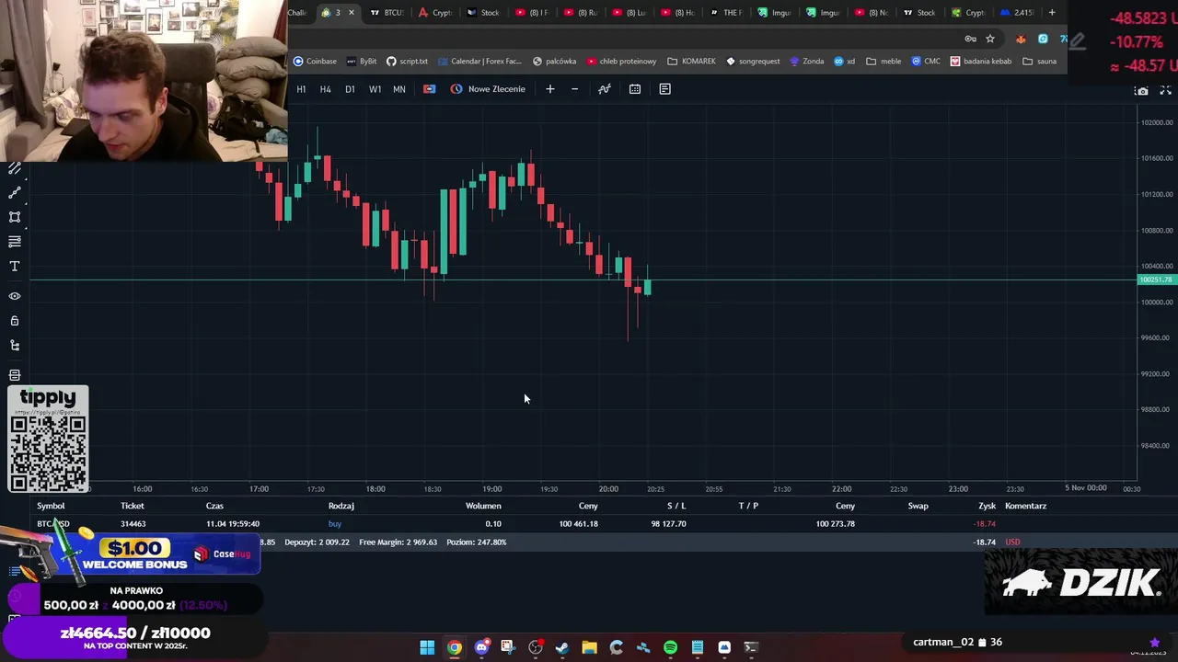Image resolution: width=1178 pixels, height=662 pixels.
Task: Toggle fullscreen chart icon
Action: 1165,91
